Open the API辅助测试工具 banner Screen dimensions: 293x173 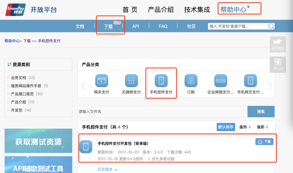tap(38, 165)
